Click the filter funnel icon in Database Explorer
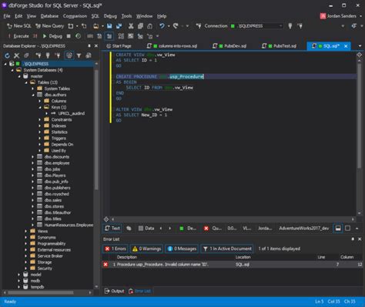Screen dimensions: 365x307 pyautogui.click(x=79, y=55)
